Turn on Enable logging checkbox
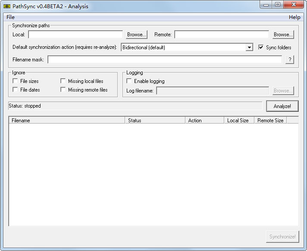The image size is (307, 251). point(129,81)
